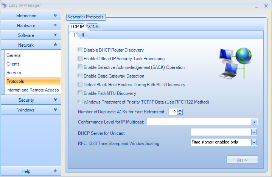Open the General network page
Image resolution: width=272 pixels, height=177 pixels.
14,55
